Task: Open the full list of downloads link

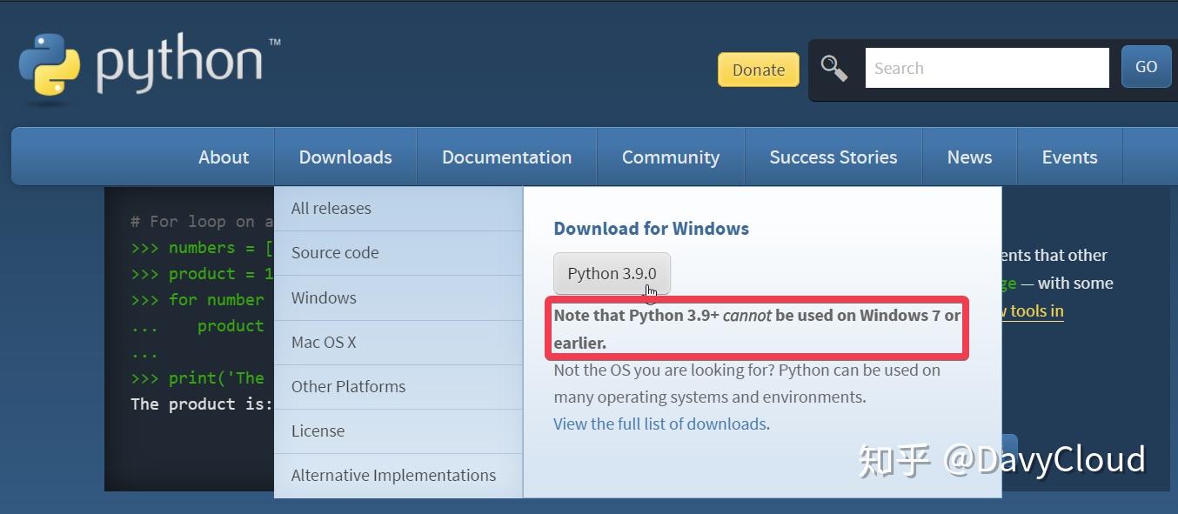Action: (x=659, y=424)
